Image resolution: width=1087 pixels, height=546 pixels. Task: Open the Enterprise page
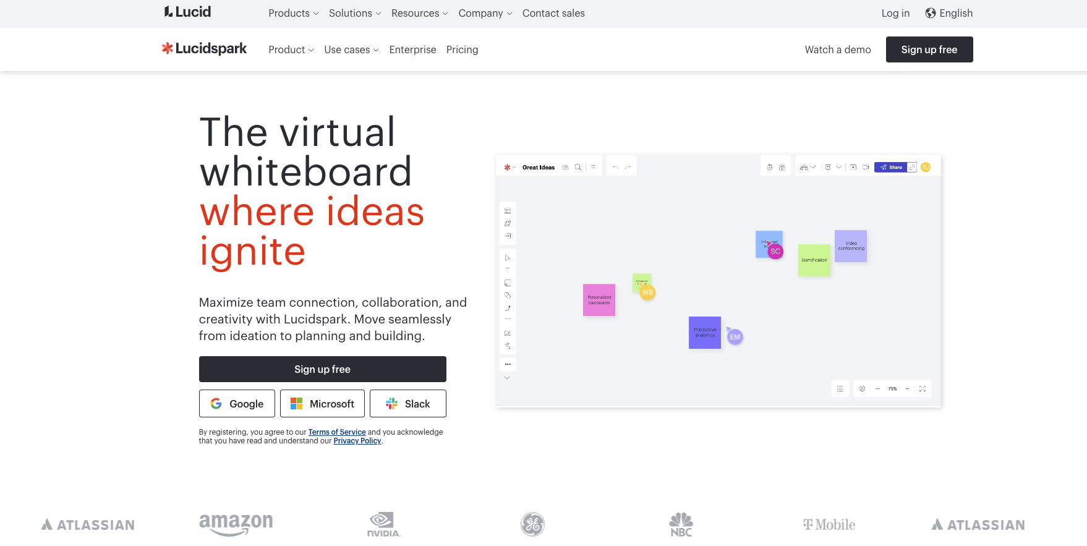412,49
